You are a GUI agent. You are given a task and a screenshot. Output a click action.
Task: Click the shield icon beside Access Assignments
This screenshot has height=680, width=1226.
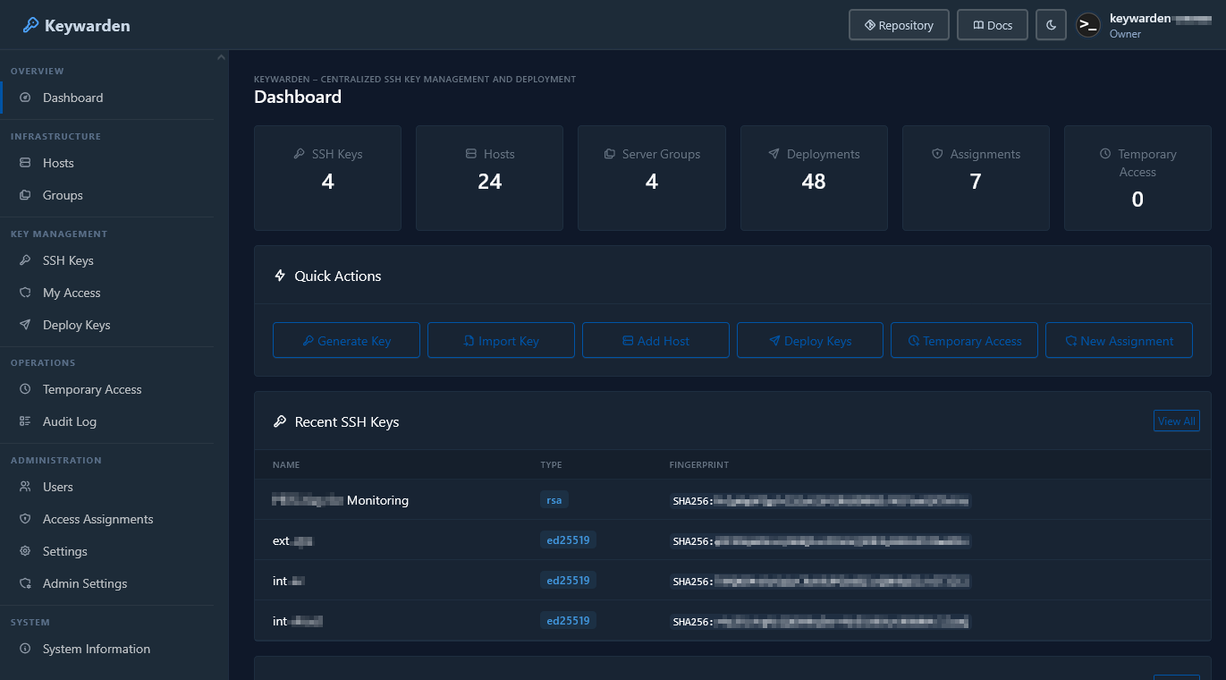pos(25,519)
